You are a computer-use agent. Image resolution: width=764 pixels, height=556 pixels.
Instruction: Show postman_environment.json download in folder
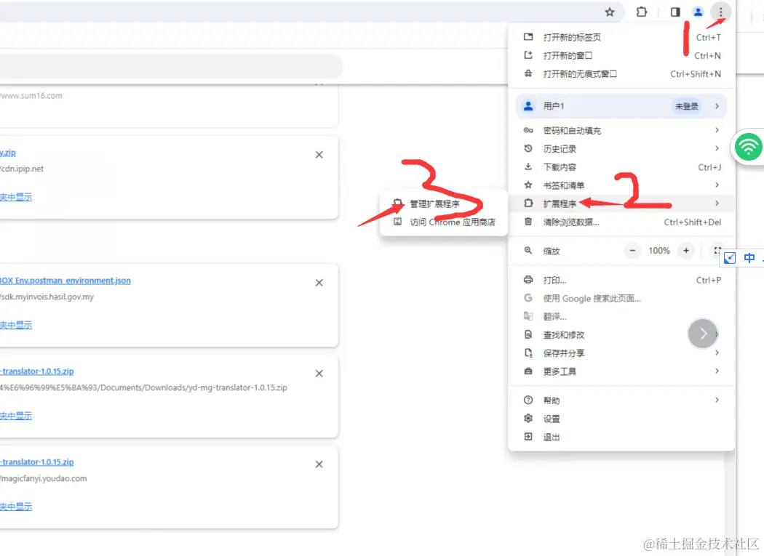click(x=16, y=325)
